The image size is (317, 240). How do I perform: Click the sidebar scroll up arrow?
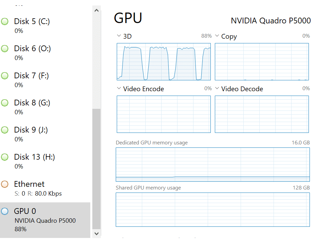[x=96, y=11]
